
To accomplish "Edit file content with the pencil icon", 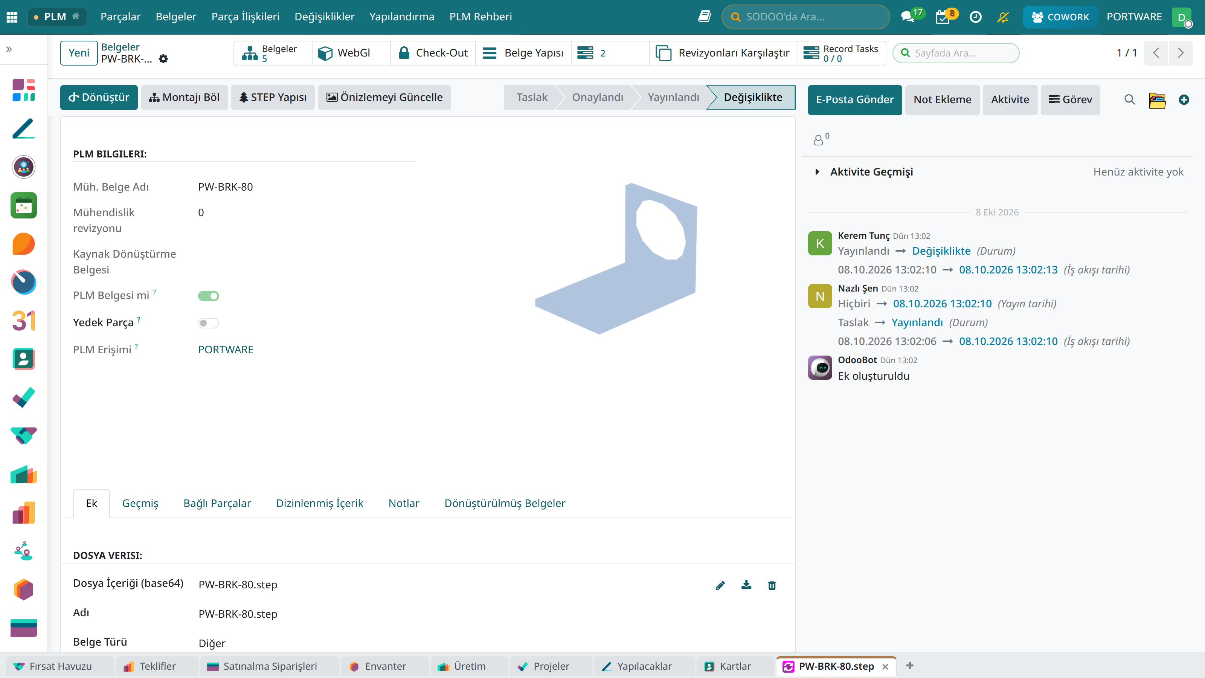I will coord(720,585).
